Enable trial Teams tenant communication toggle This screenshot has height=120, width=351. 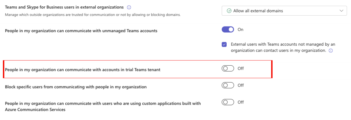tap(228, 69)
